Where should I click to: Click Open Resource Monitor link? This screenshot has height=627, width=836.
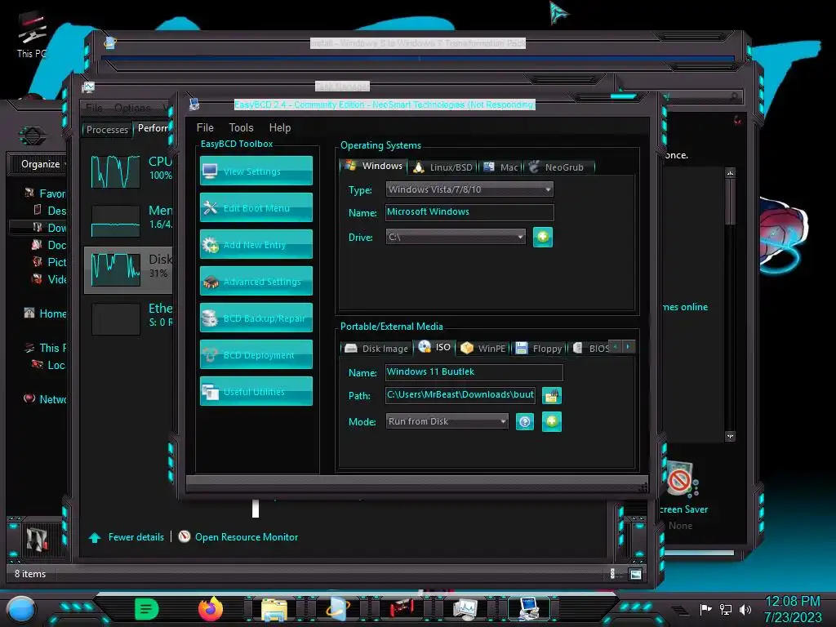[247, 537]
